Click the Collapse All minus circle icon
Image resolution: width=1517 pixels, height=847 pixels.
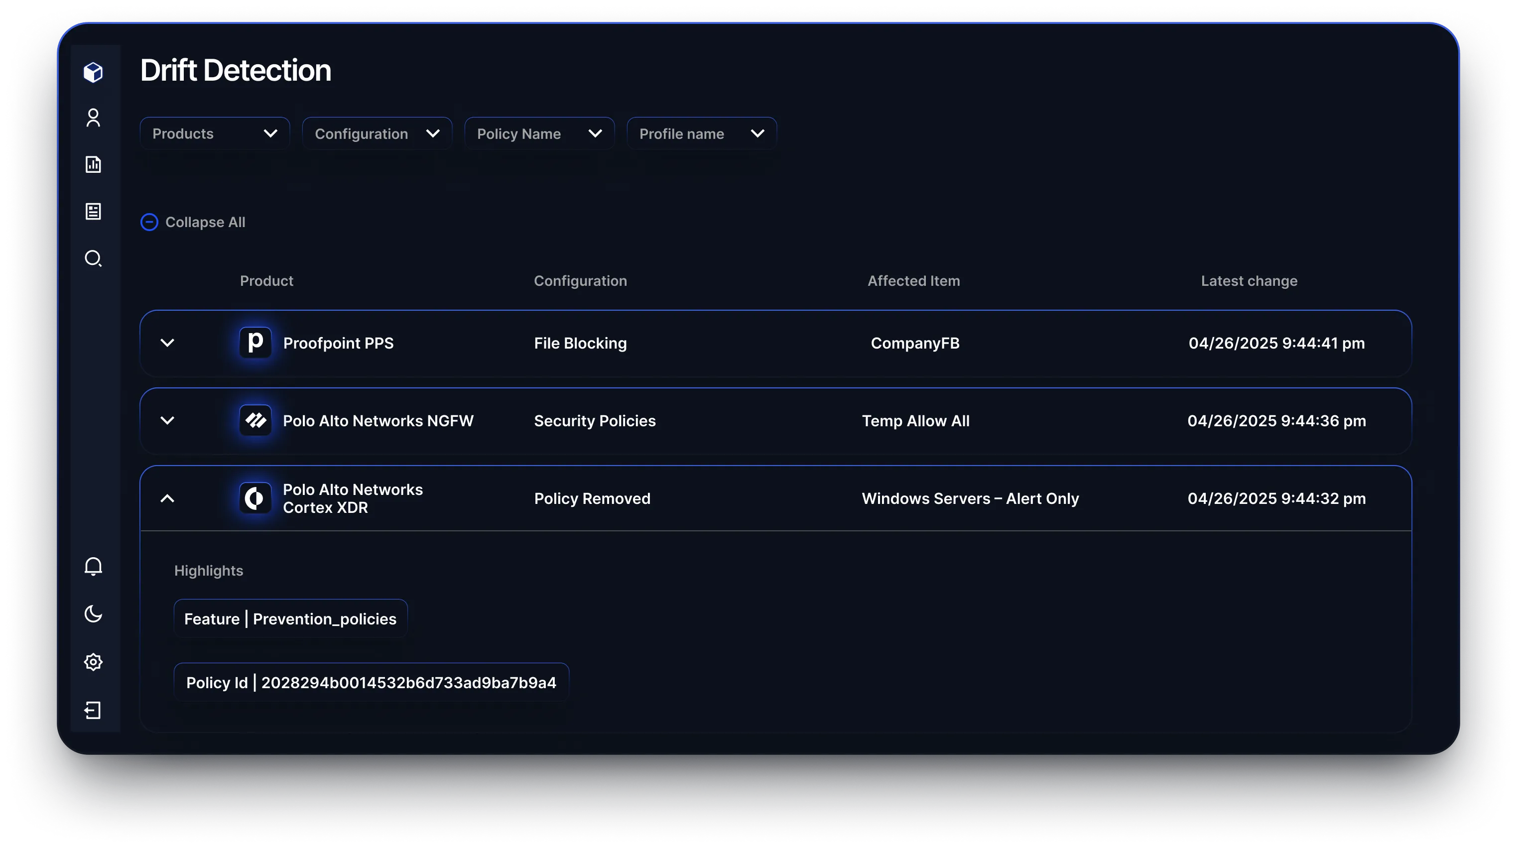click(149, 222)
